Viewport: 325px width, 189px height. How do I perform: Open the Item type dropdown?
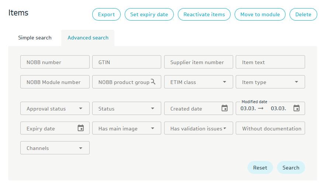click(x=296, y=82)
